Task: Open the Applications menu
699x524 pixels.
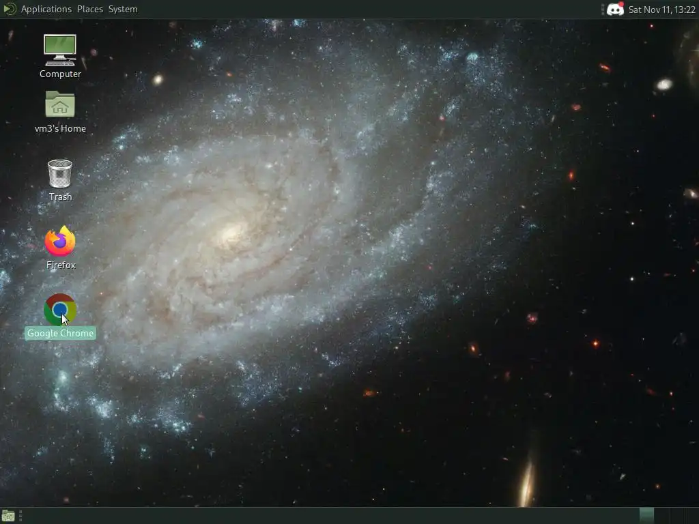Action: tap(46, 9)
